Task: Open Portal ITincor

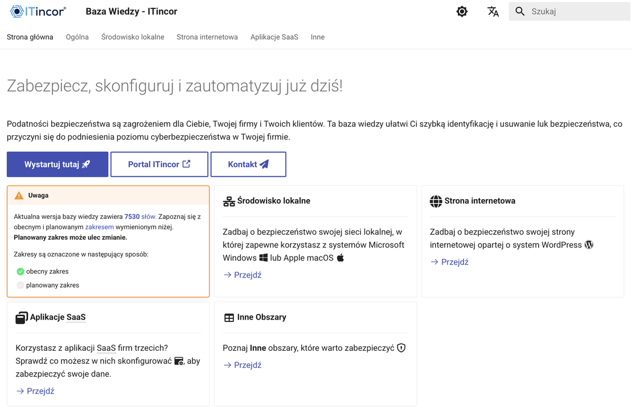Action: [159, 164]
